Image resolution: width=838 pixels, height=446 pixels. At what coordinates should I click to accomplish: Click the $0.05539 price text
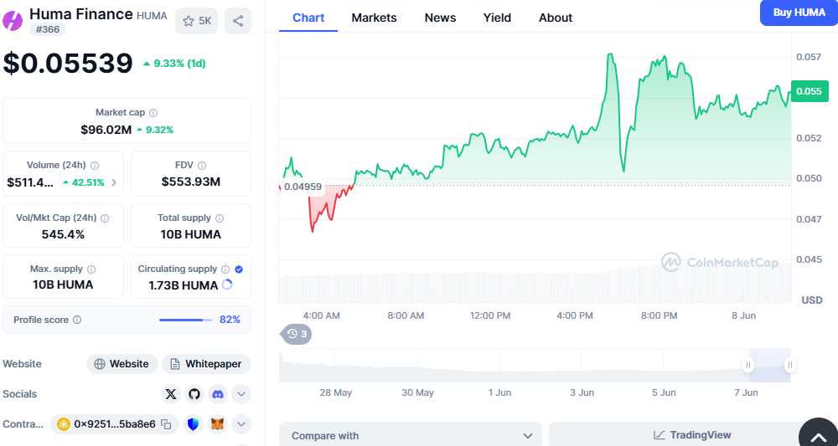coord(68,64)
